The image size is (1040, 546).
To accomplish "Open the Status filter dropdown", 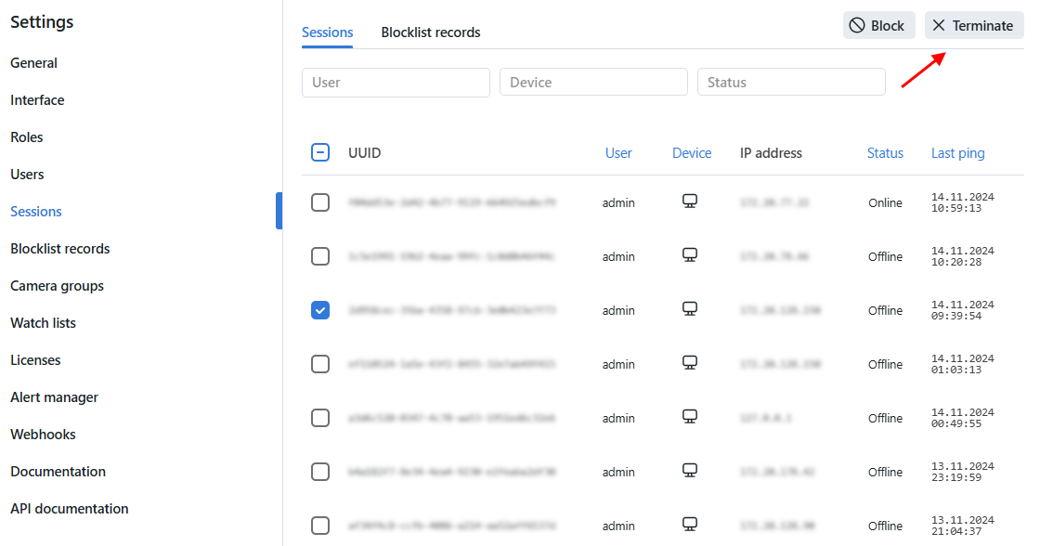I will (791, 83).
